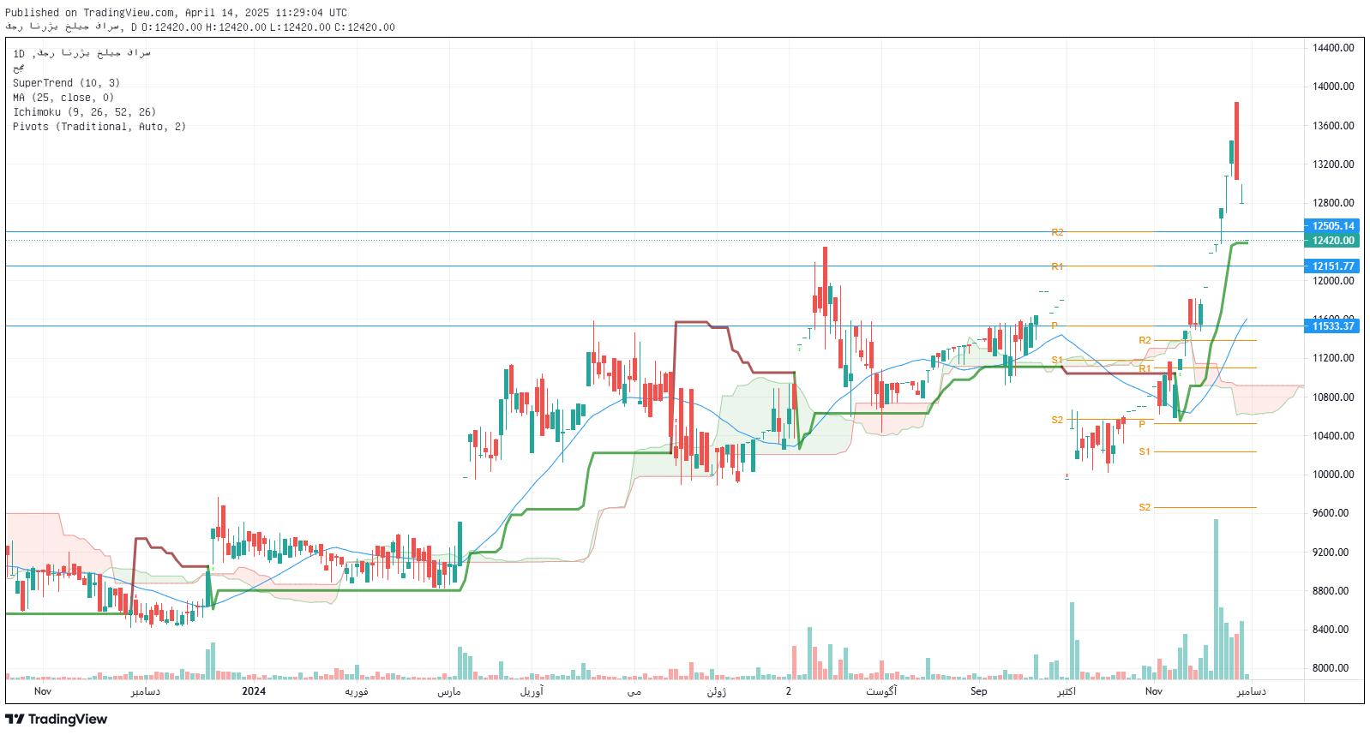Click the 12800.00 price axis label
This screenshot has height=735, width=1370.
1333,203
